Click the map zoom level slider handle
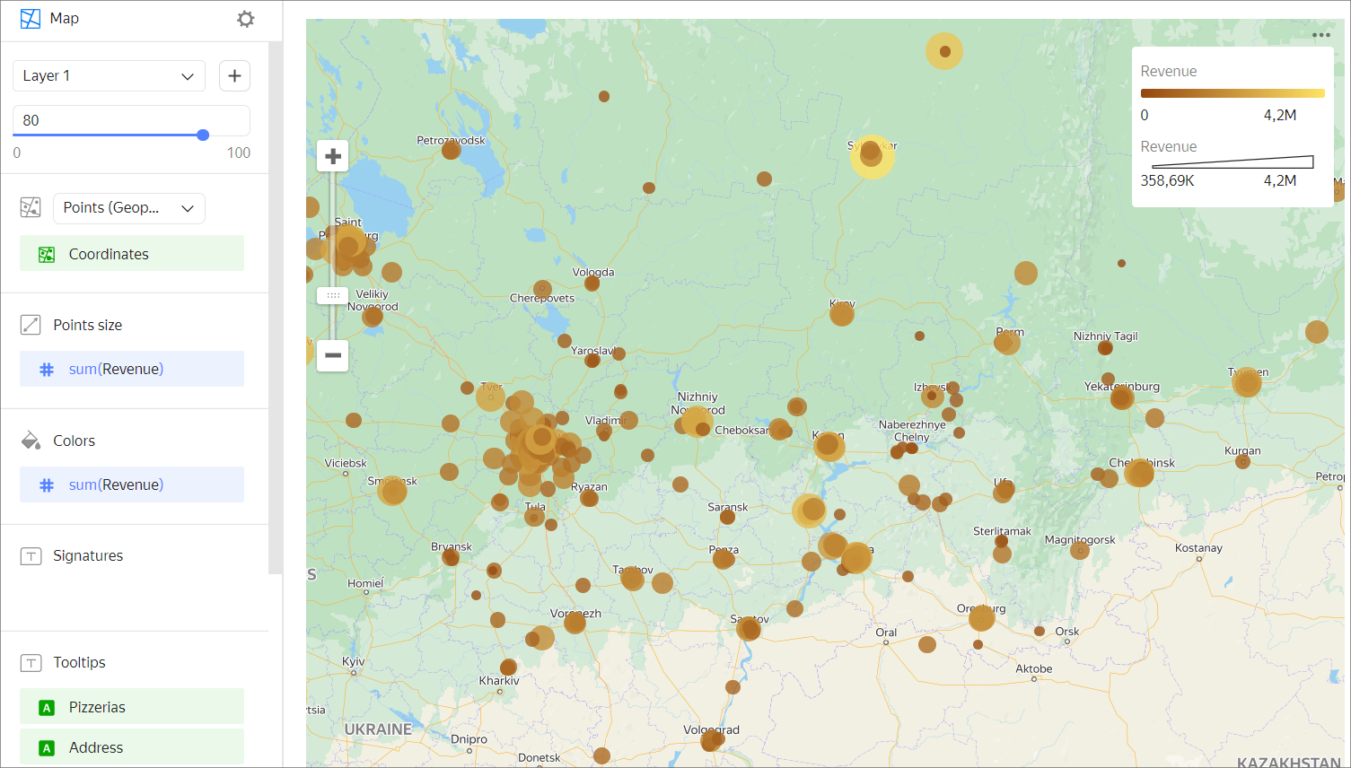 [332, 295]
